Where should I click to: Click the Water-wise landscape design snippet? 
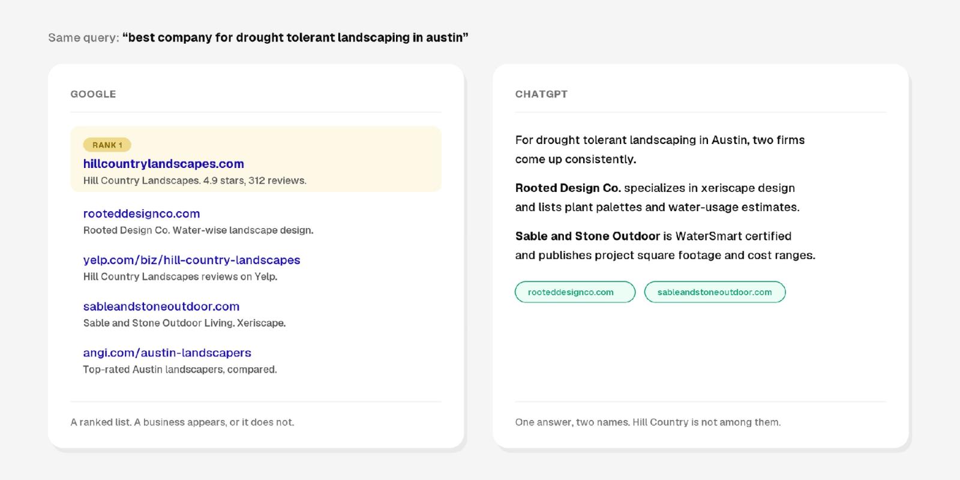[x=198, y=230]
